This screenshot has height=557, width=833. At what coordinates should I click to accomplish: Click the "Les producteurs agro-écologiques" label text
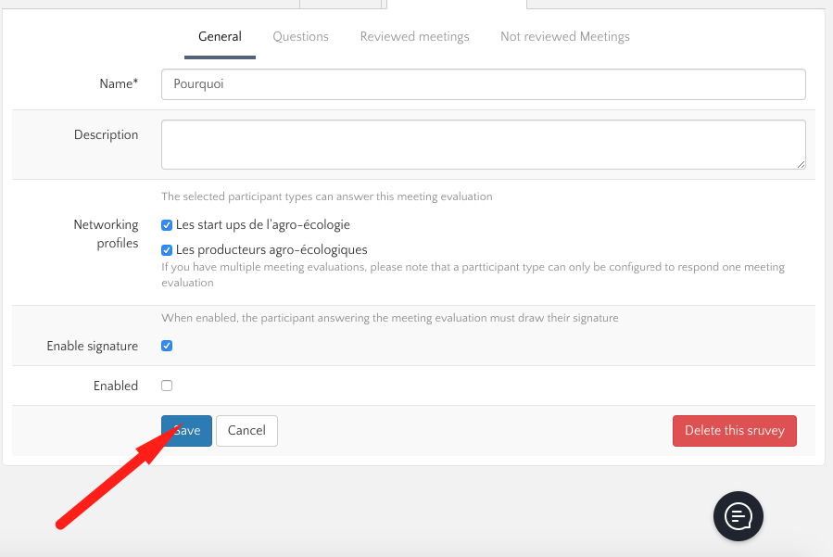point(271,250)
